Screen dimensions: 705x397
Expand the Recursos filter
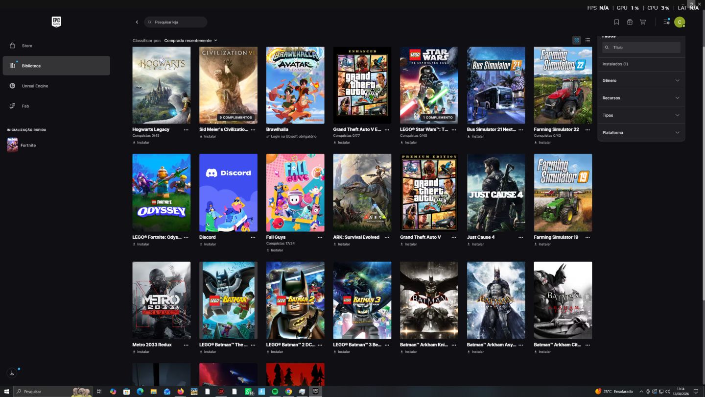[x=641, y=98]
